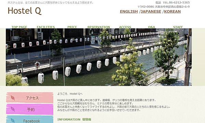Click the leaf icon on 予約 button
This screenshot has width=205, height=123.
tap(13, 109)
